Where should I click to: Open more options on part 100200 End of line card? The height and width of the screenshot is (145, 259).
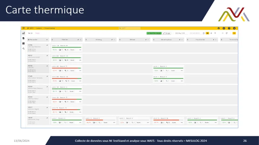pyautogui.click(x=216, y=122)
